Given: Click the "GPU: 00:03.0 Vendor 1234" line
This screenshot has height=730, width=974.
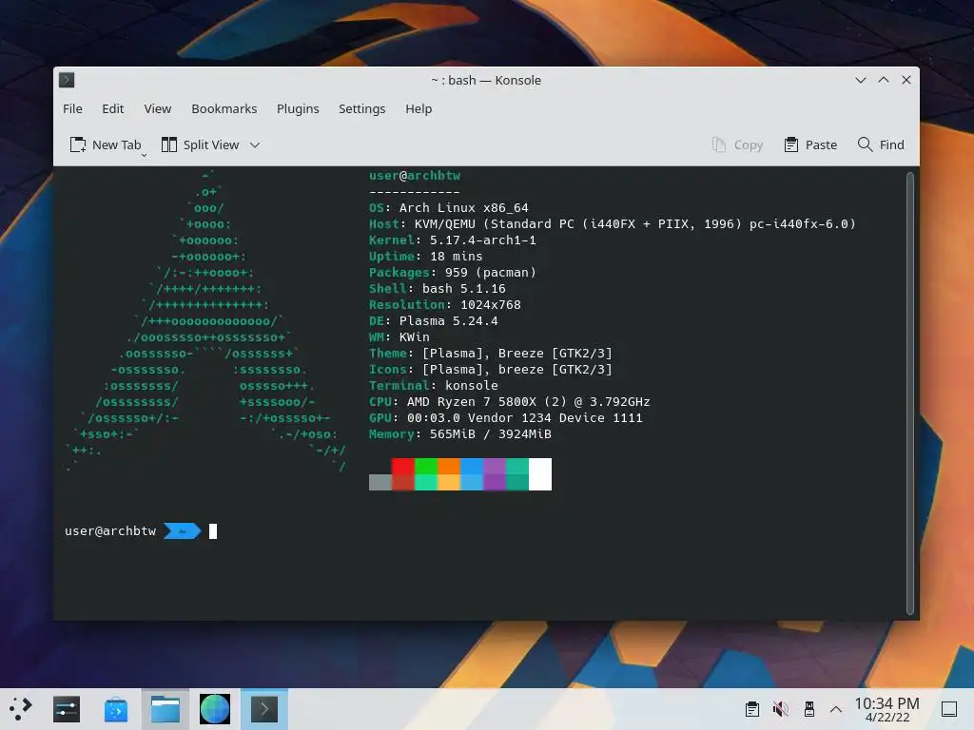Looking at the screenshot, I should [506, 418].
